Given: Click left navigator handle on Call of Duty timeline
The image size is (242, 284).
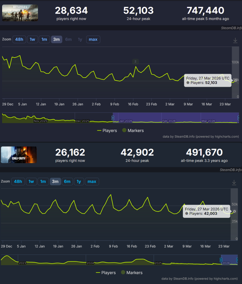Looking at the screenshot, I should pyautogui.click(x=221, y=260).
